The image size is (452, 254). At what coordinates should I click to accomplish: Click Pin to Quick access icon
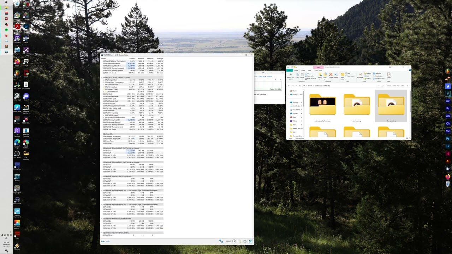tap(290, 75)
